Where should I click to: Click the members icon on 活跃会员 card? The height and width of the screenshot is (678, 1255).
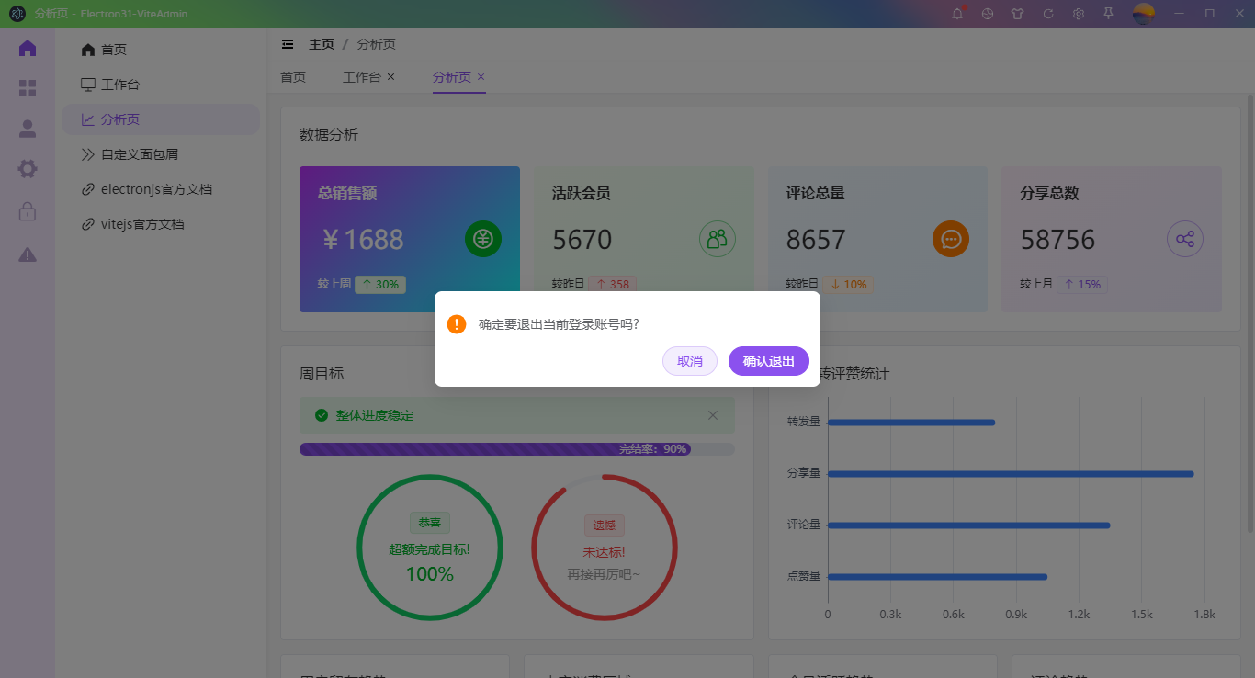click(x=718, y=239)
